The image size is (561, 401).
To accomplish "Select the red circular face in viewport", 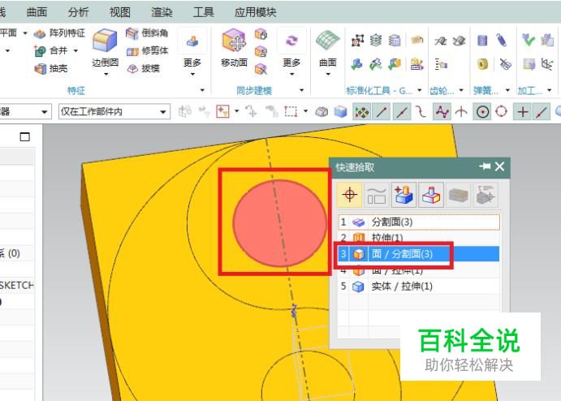I will (279, 223).
